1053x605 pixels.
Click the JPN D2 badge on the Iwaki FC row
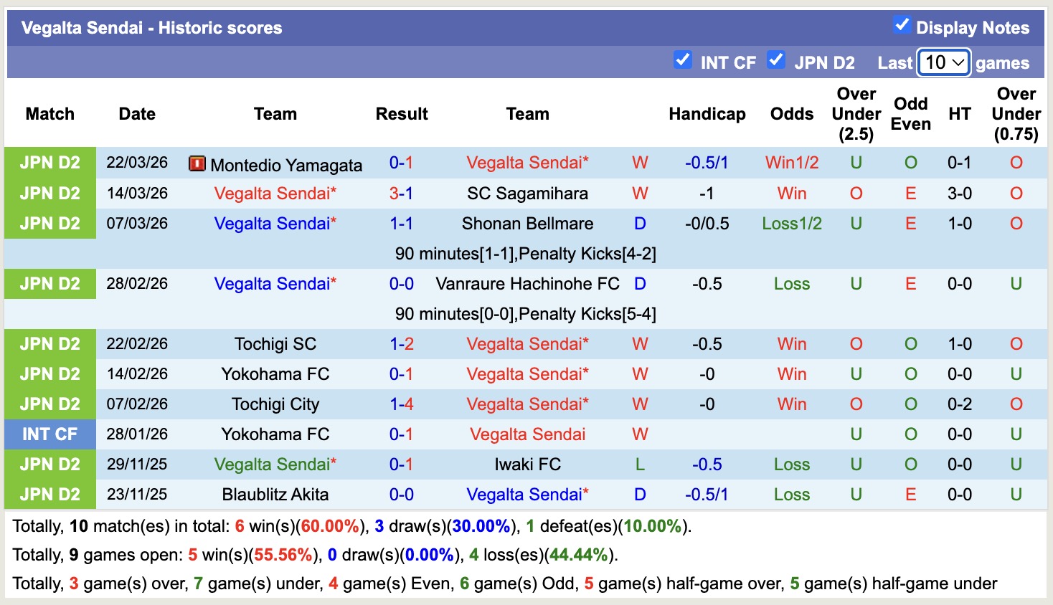pyautogui.click(x=49, y=464)
